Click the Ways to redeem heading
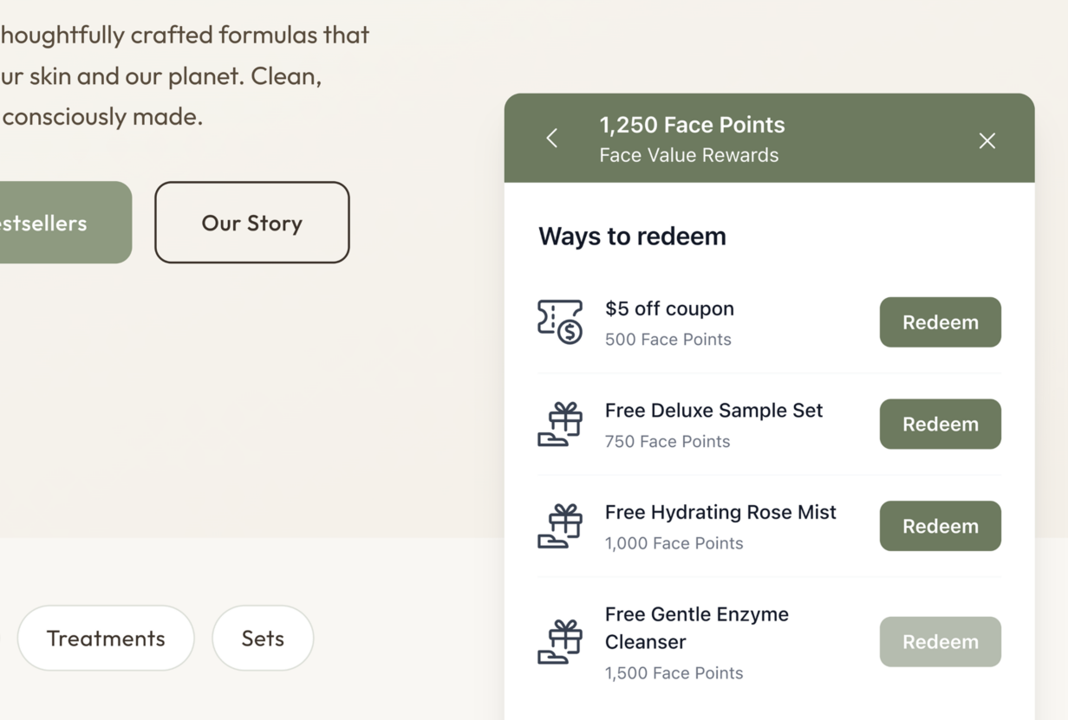Viewport: 1068px width, 720px height. click(x=631, y=236)
